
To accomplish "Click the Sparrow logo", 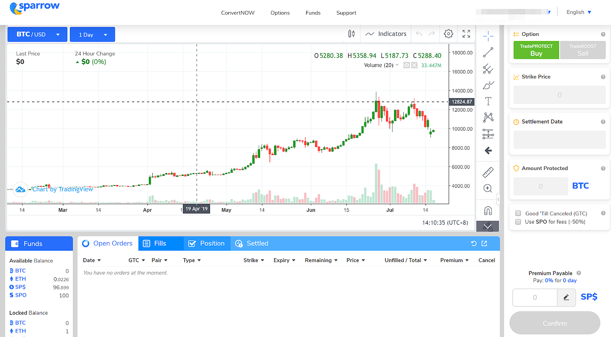I will pos(34,7).
